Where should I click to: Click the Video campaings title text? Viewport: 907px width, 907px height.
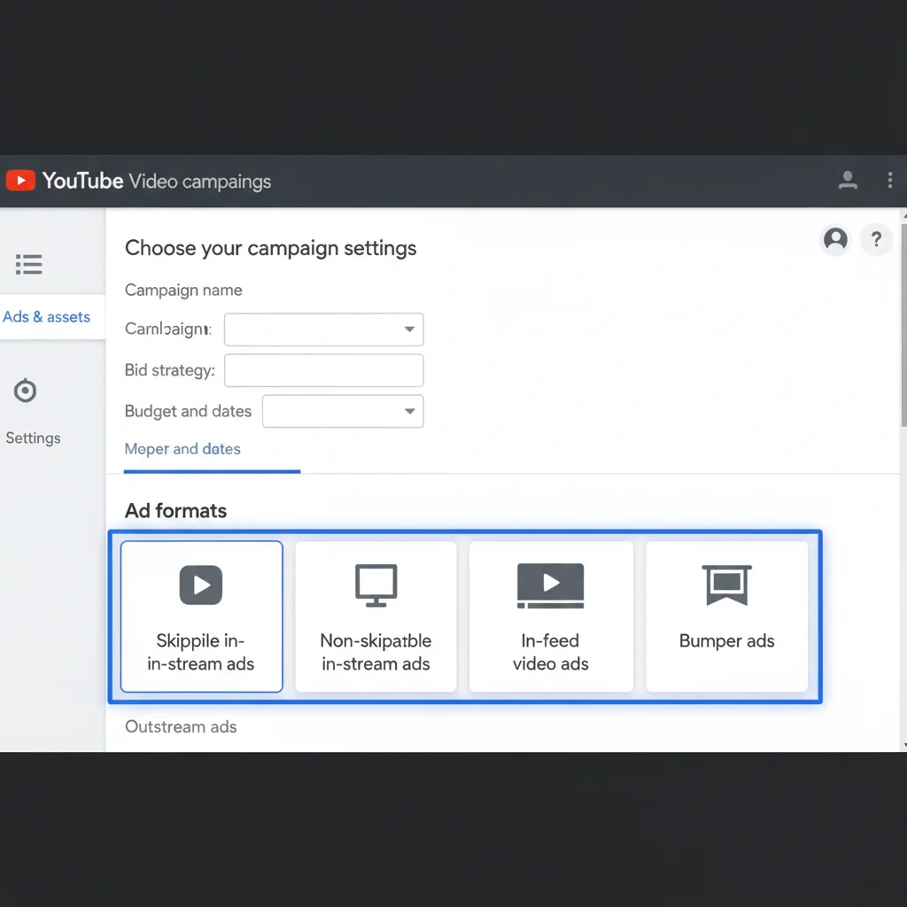pyautogui.click(x=200, y=182)
